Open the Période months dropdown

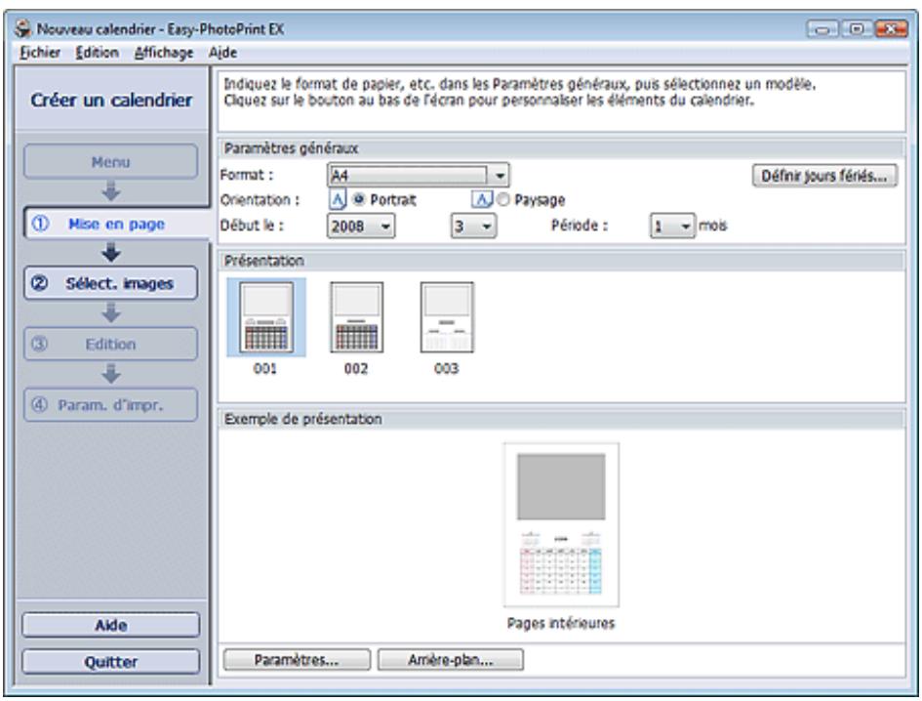(672, 226)
